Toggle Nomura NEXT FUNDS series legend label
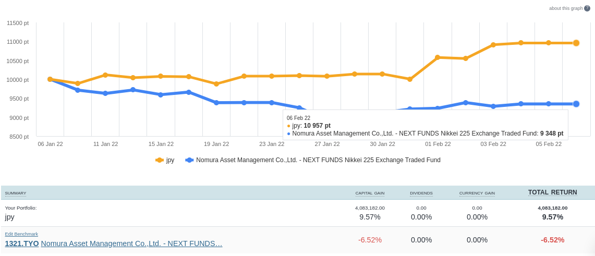The width and height of the screenshot is (595, 256). click(318, 160)
